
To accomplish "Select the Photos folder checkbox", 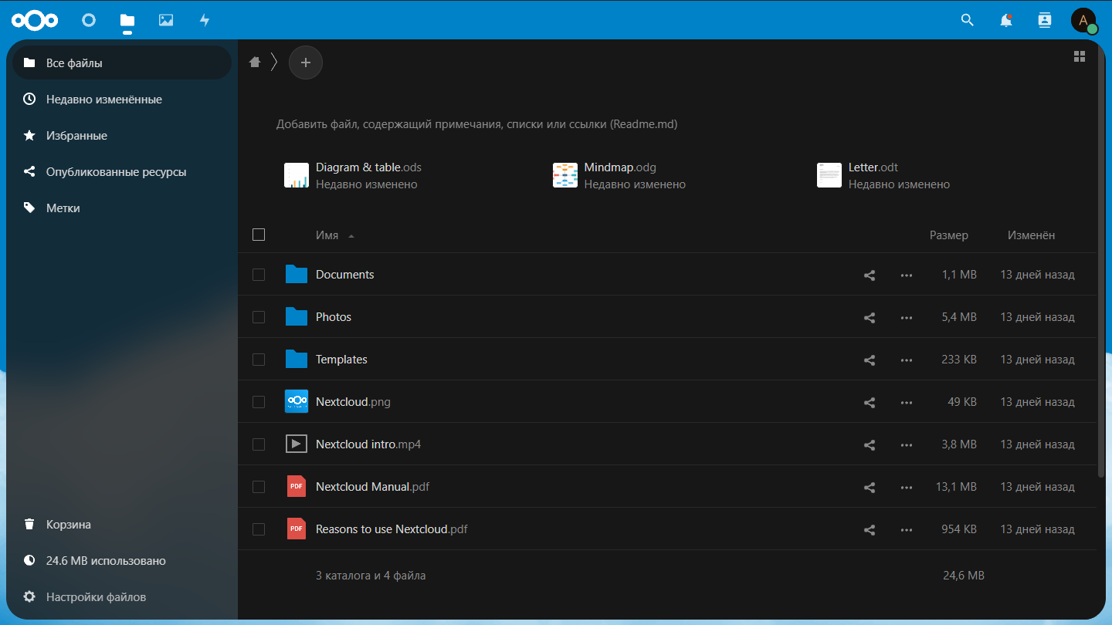I will (x=259, y=317).
